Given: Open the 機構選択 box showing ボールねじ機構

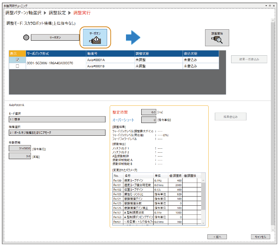Looking at the screenshot, I should (x=57, y=132).
